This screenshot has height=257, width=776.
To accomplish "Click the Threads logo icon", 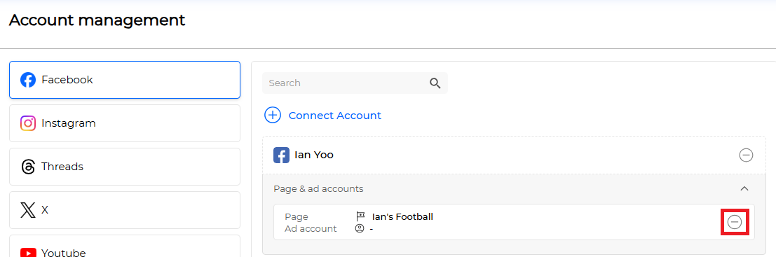I will pyautogui.click(x=28, y=167).
